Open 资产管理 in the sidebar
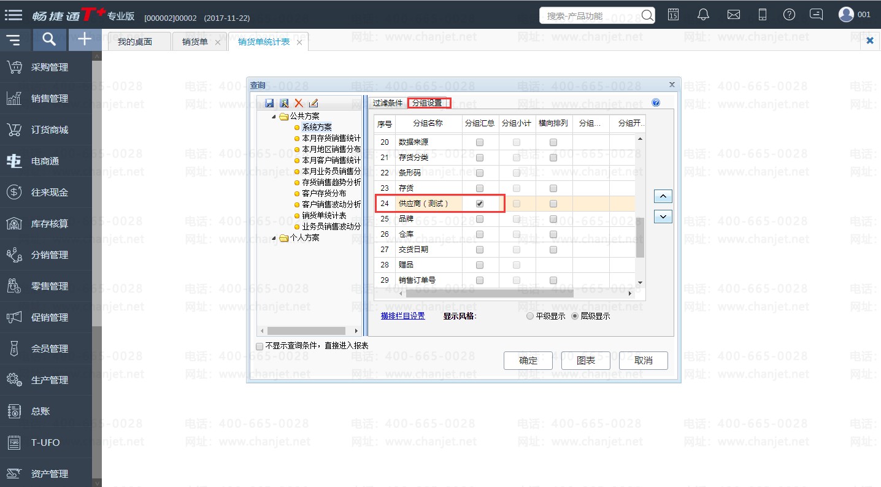The width and height of the screenshot is (881, 487). click(46, 474)
